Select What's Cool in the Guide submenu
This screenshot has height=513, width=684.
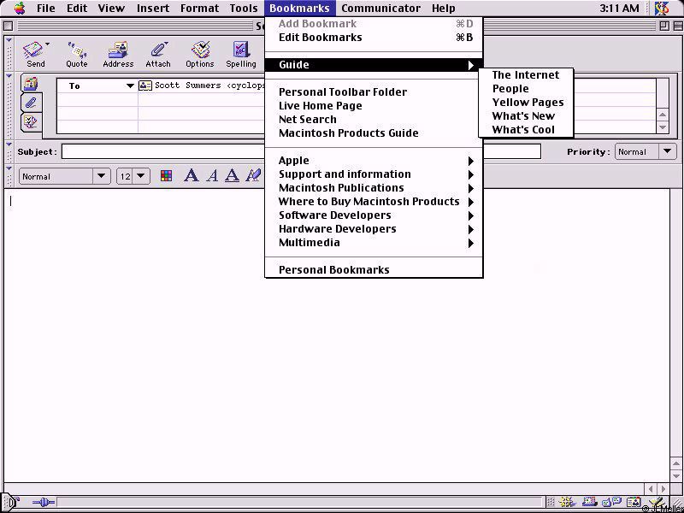526,130
